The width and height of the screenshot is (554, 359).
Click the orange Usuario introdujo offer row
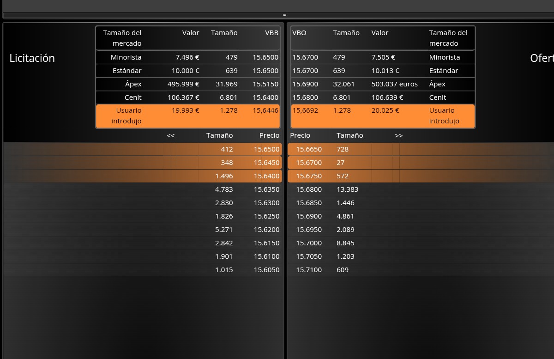pyautogui.click(x=382, y=116)
